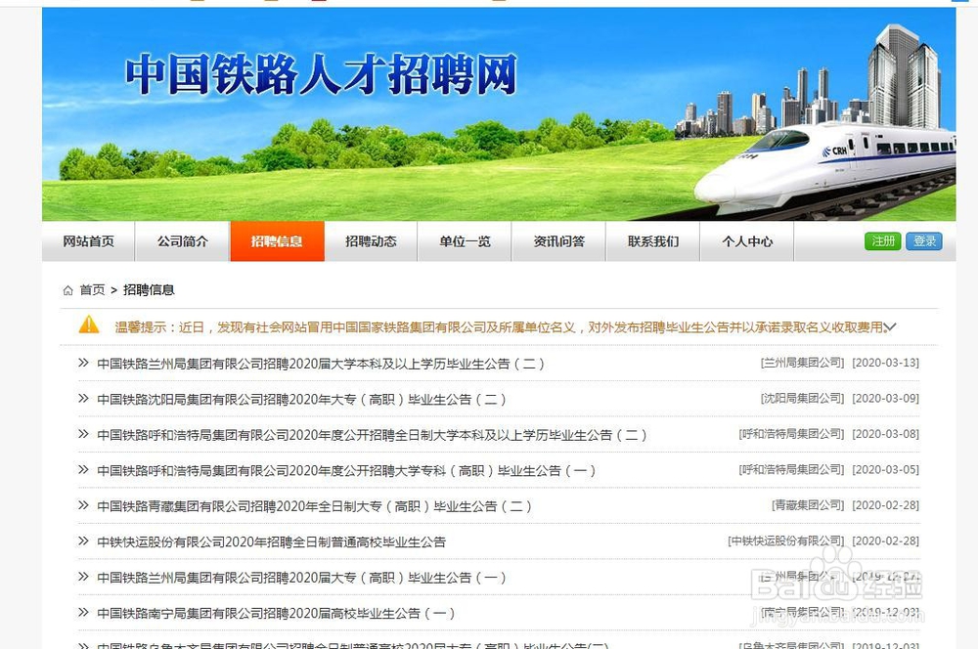Open 中铁快运 2020年招聘高校毕业生公告
The width and height of the screenshot is (978, 649).
click(271, 541)
